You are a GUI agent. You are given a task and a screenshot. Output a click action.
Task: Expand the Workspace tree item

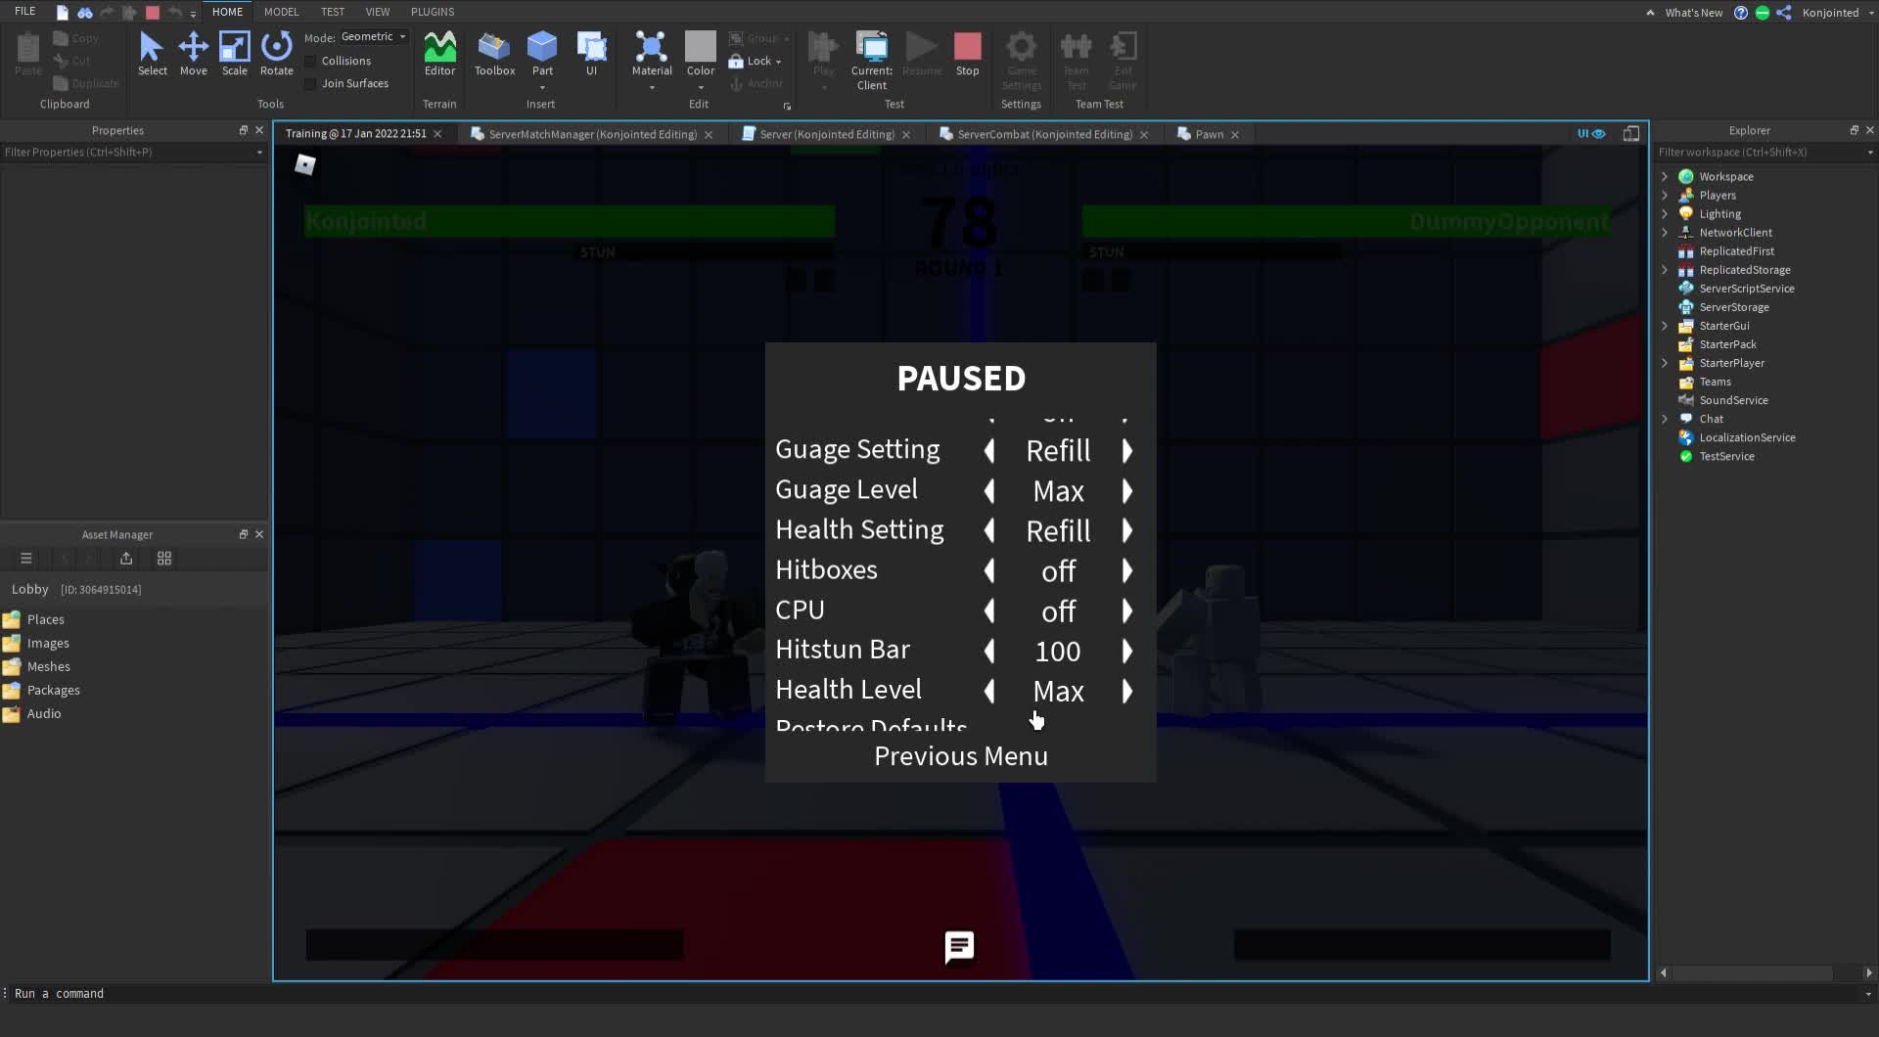(1667, 176)
